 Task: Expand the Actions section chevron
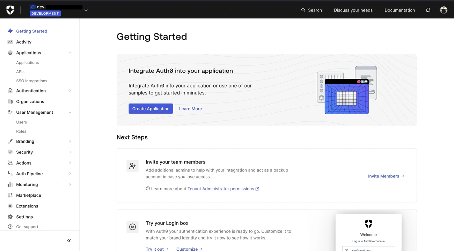click(70, 163)
